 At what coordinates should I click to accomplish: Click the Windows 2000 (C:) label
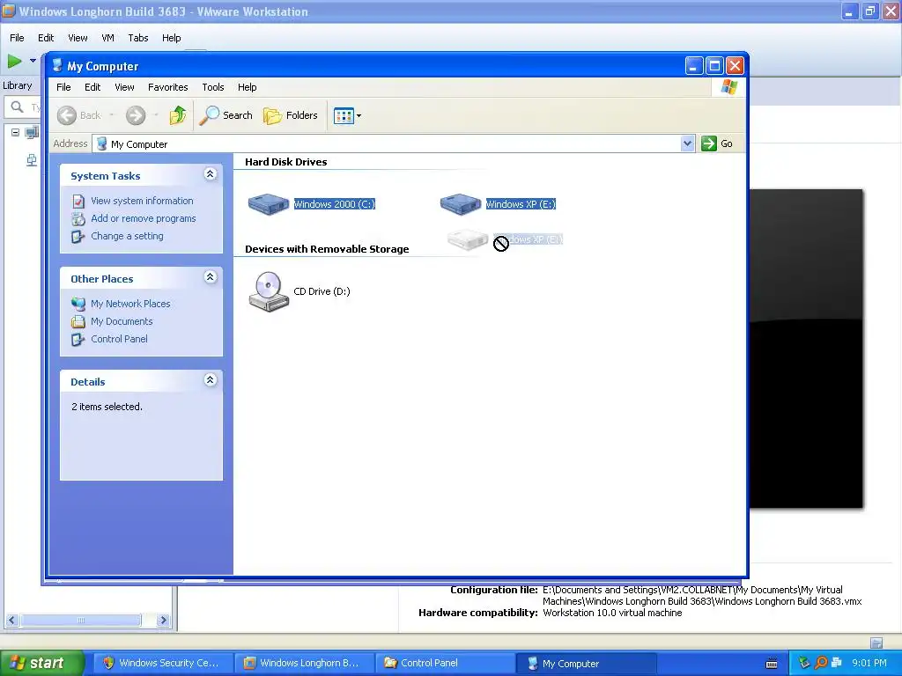tap(334, 204)
